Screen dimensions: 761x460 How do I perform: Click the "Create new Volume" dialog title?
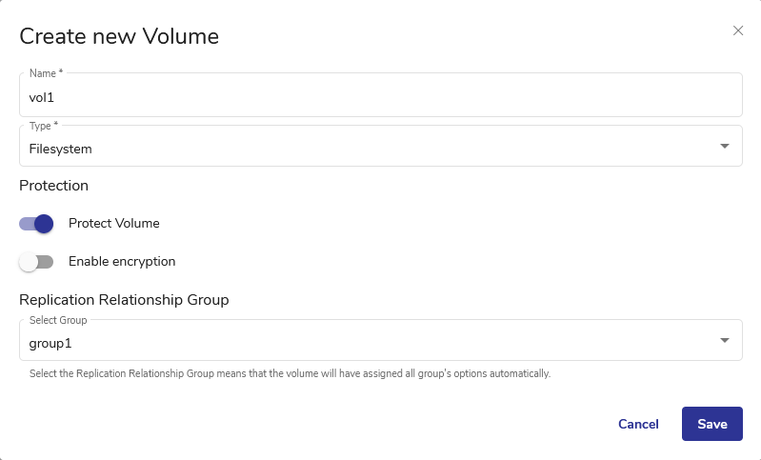pos(119,36)
